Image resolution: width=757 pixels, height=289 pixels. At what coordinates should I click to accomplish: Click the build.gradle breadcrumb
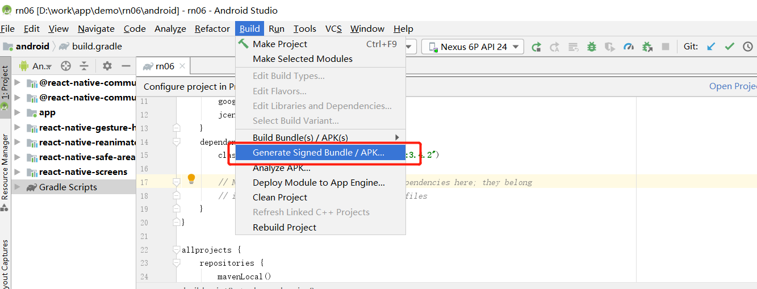click(x=91, y=47)
